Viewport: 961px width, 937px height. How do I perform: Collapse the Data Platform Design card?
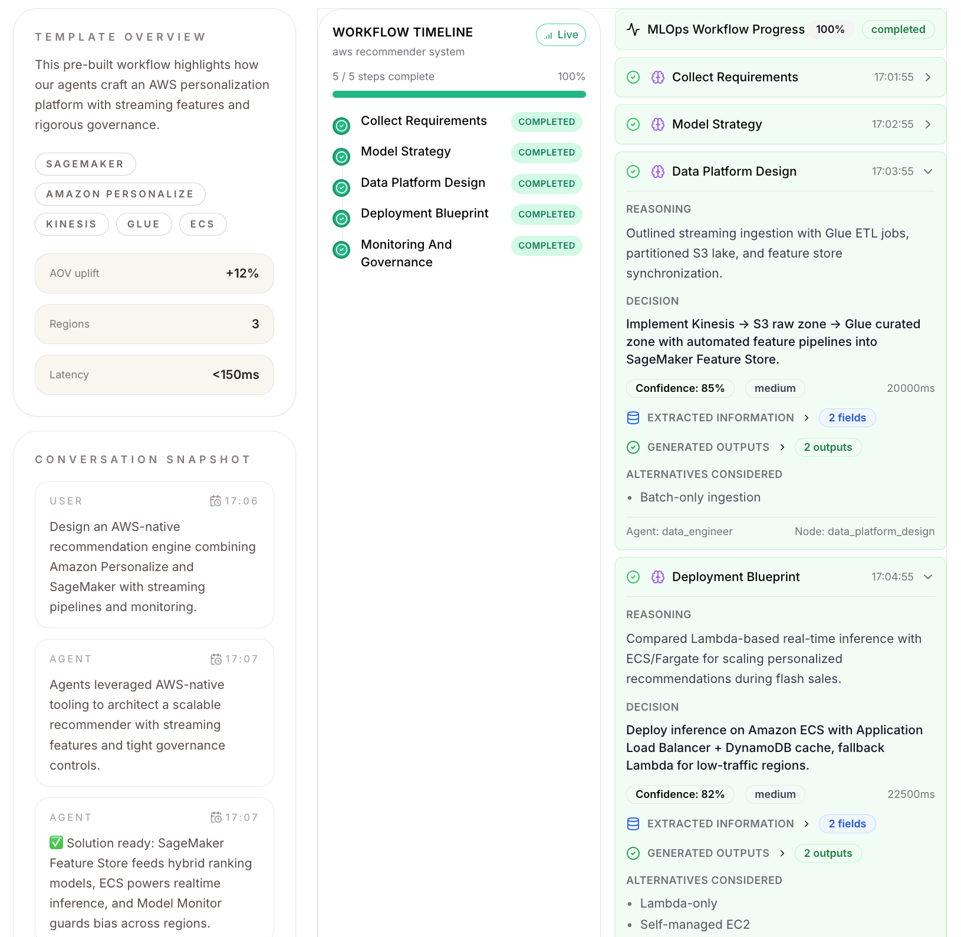928,171
